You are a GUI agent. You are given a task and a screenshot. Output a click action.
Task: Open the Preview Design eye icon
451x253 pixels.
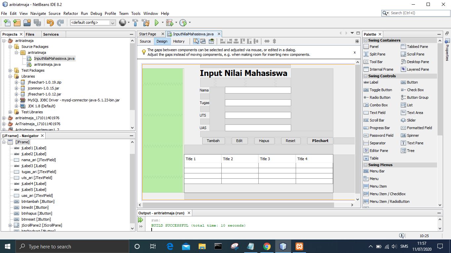coord(211,41)
